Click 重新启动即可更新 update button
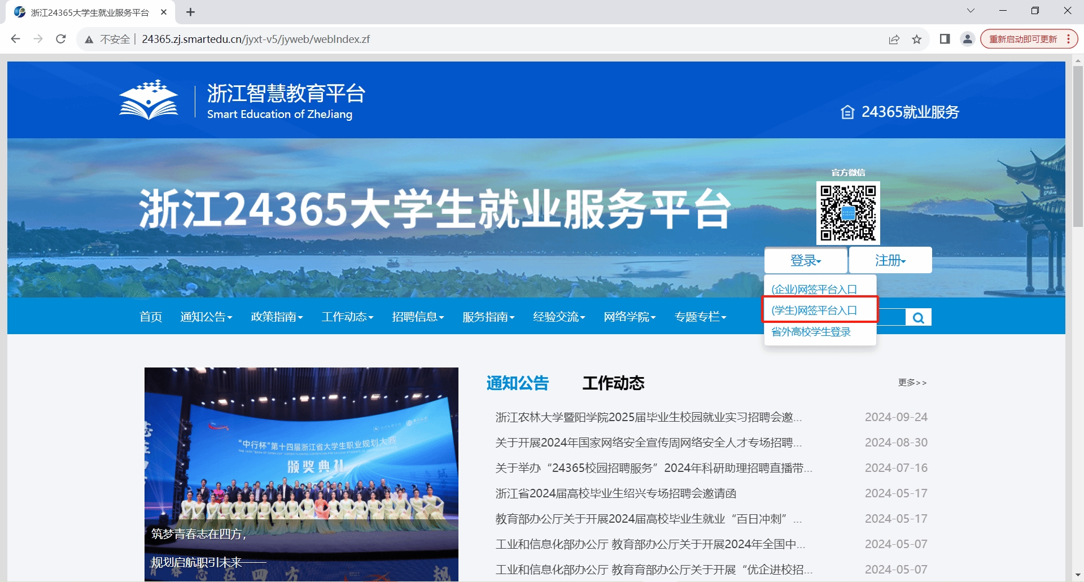The height and width of the screenshot is (582, 1084). point(1023,39)
